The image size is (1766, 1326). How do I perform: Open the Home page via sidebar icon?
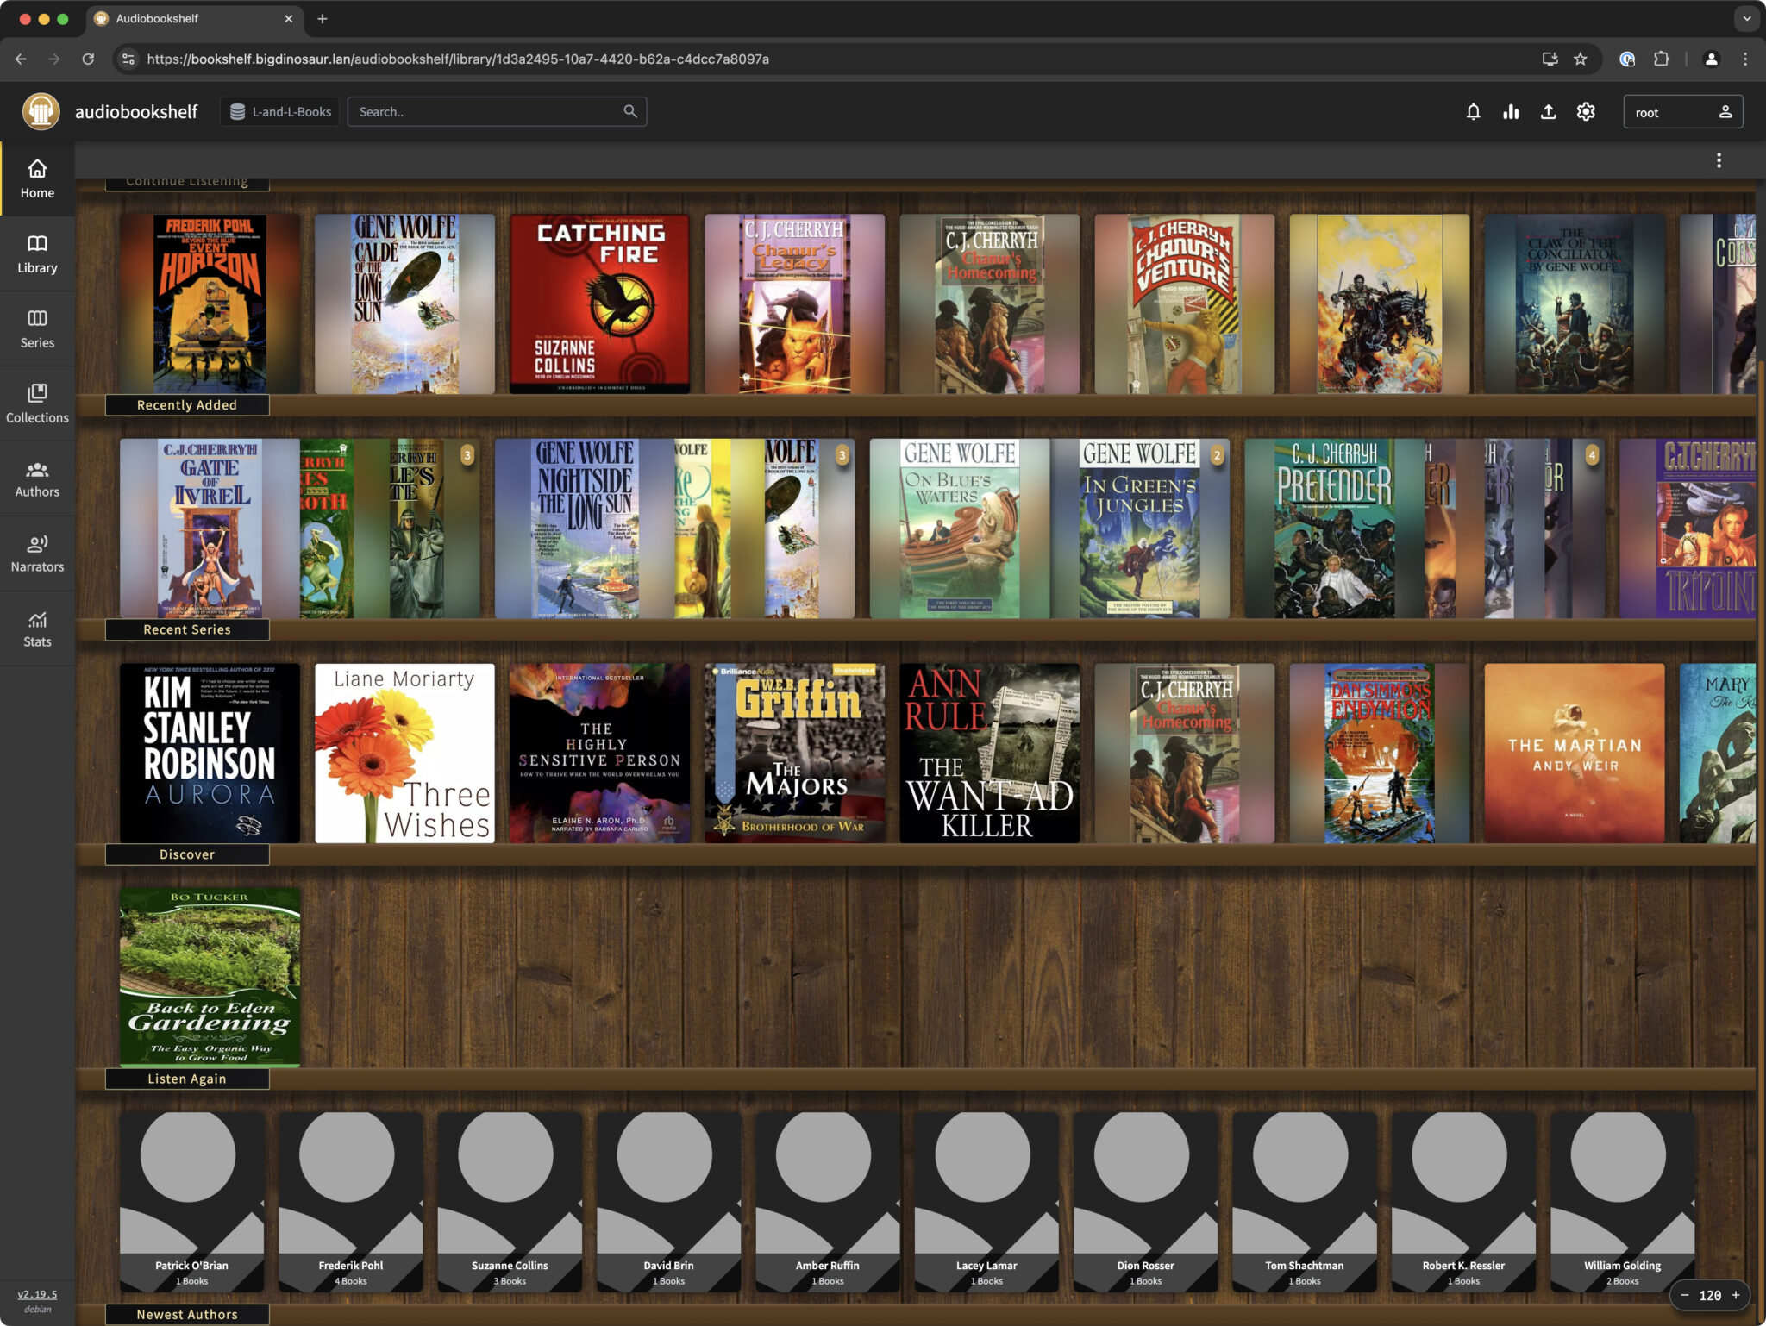click(37, 177)
